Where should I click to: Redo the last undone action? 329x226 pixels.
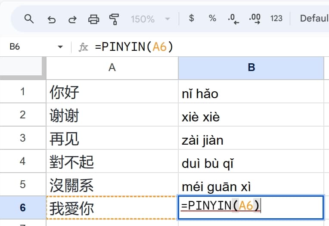click(x=72, y=19)
